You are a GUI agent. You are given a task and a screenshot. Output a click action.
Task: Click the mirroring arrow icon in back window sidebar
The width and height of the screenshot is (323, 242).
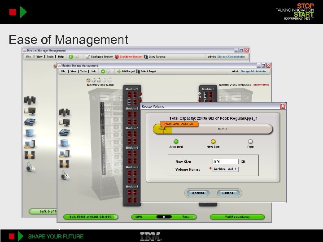click(30, 155)
